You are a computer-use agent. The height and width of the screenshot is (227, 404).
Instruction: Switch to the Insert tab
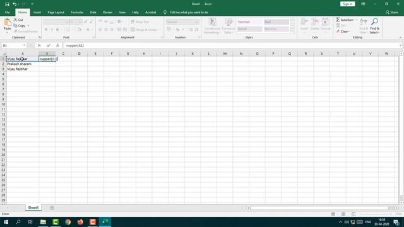click(x=37, y=13)
